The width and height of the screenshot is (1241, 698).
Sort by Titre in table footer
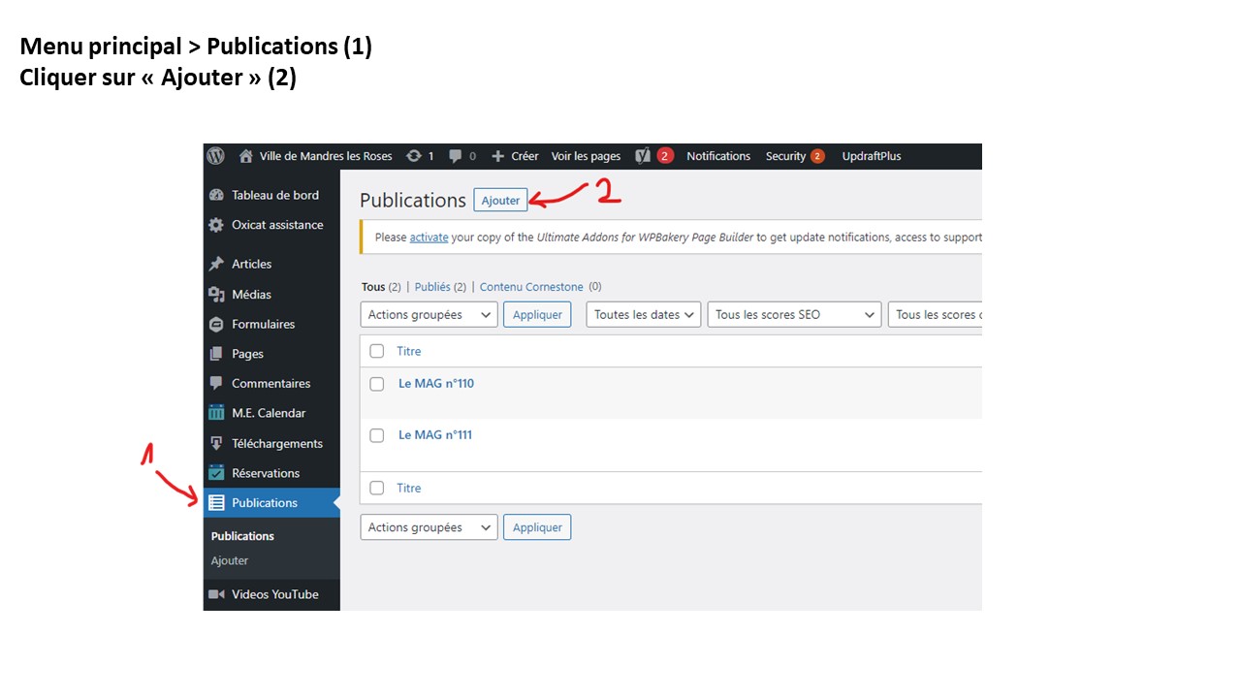point(409,488)
